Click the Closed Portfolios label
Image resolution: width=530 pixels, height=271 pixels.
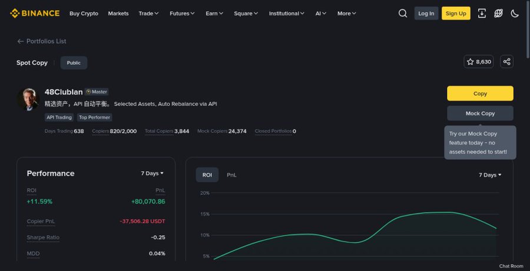273,131
